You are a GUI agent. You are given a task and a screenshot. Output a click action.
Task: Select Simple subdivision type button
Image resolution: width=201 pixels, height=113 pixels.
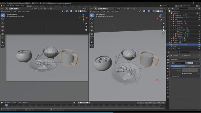193,66
